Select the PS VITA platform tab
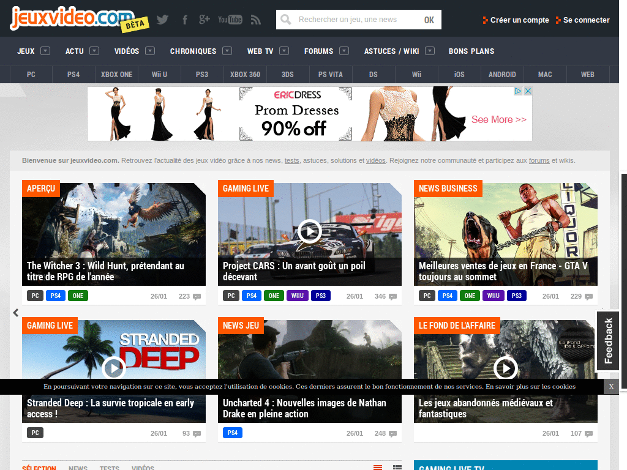The height and width of the screenshot is (470, 627). [330, 74]
